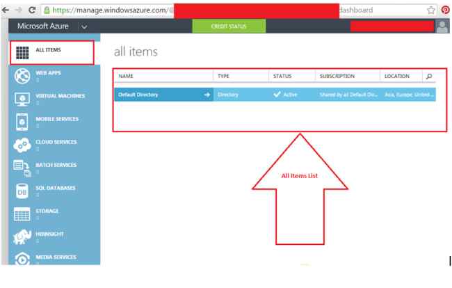Sort by the Location column header

tap(397, 76)
